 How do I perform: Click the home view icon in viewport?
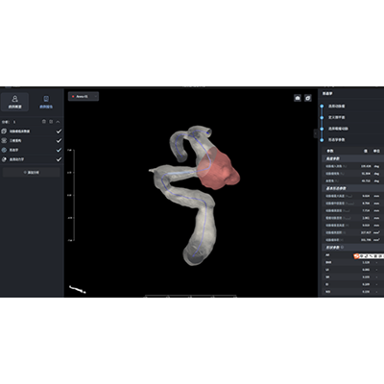pyautogui.click(x=298, y=98)
